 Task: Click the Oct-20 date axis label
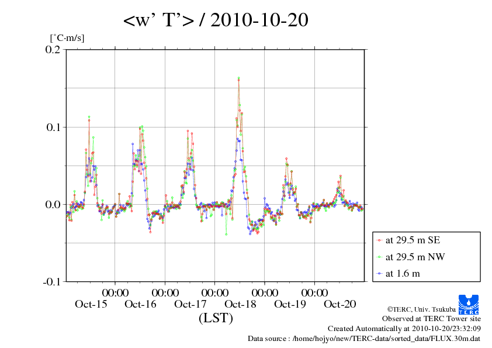(x=340, y=304)
